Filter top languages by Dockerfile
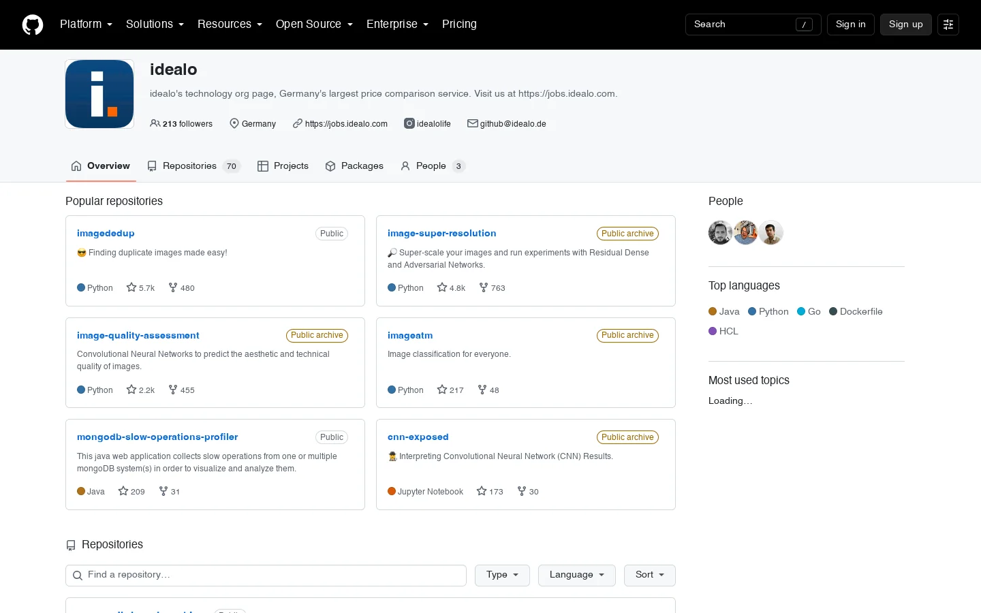Image resolution: width=981 pixels, height=613 pixels. click(856, 312)
